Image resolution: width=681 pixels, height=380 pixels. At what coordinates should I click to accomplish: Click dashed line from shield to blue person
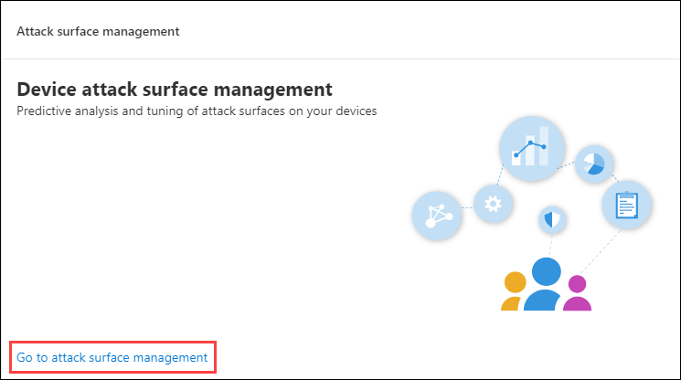click(x=550, y=246)
